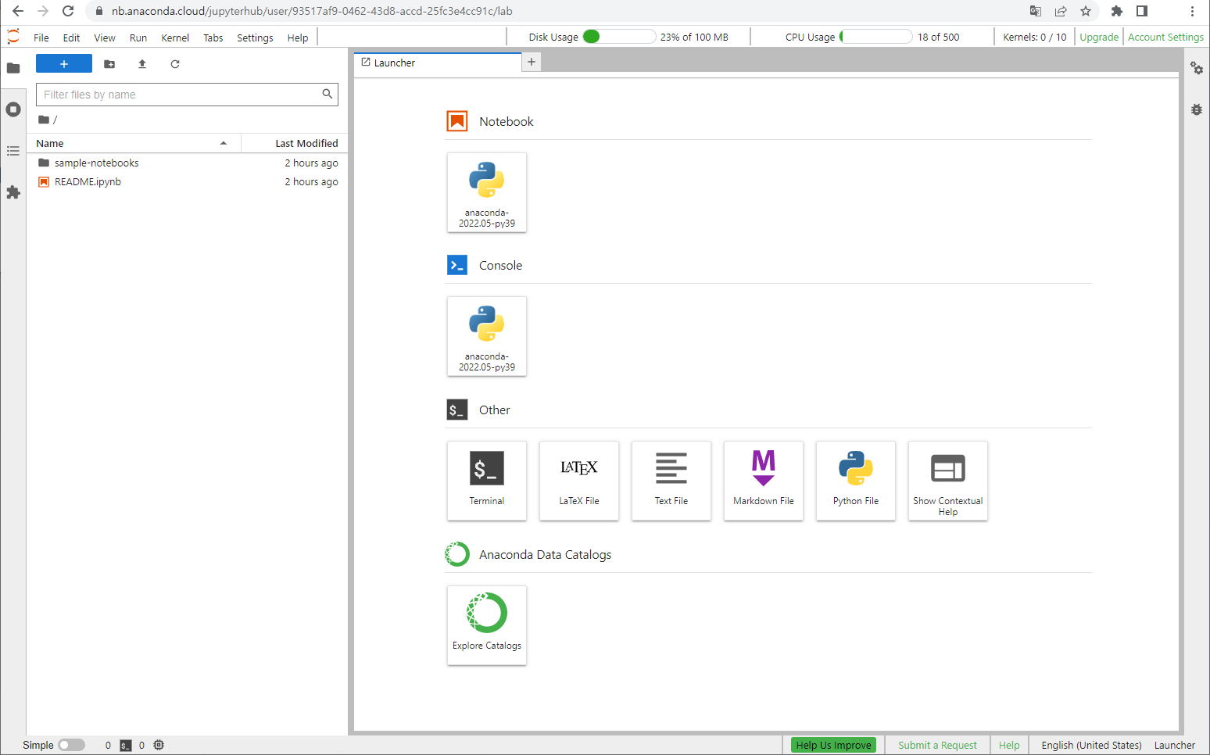This screenshot has width=1210, height=755.
Task: Click the Upload Files arrow icon
Action: [142, 64]
